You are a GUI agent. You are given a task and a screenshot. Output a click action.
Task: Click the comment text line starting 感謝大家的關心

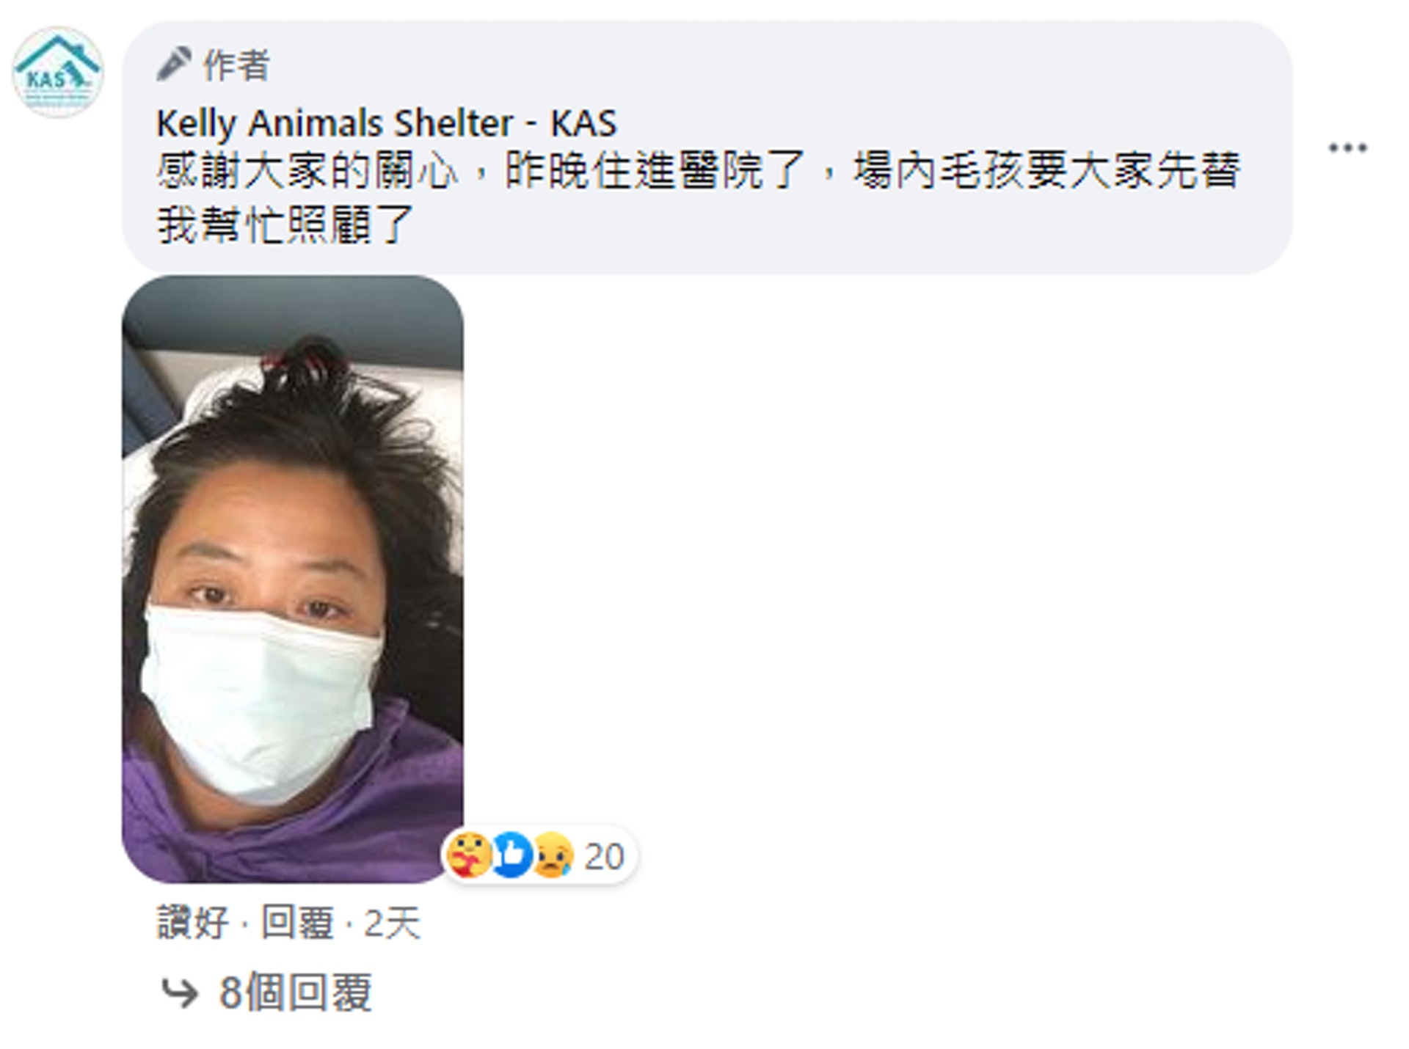[699, 170]
